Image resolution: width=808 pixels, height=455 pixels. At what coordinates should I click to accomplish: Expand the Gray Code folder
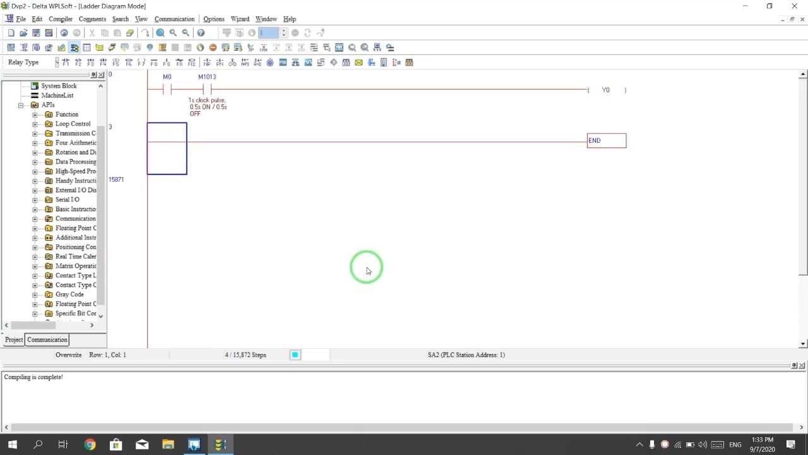(x=35, y=294)
